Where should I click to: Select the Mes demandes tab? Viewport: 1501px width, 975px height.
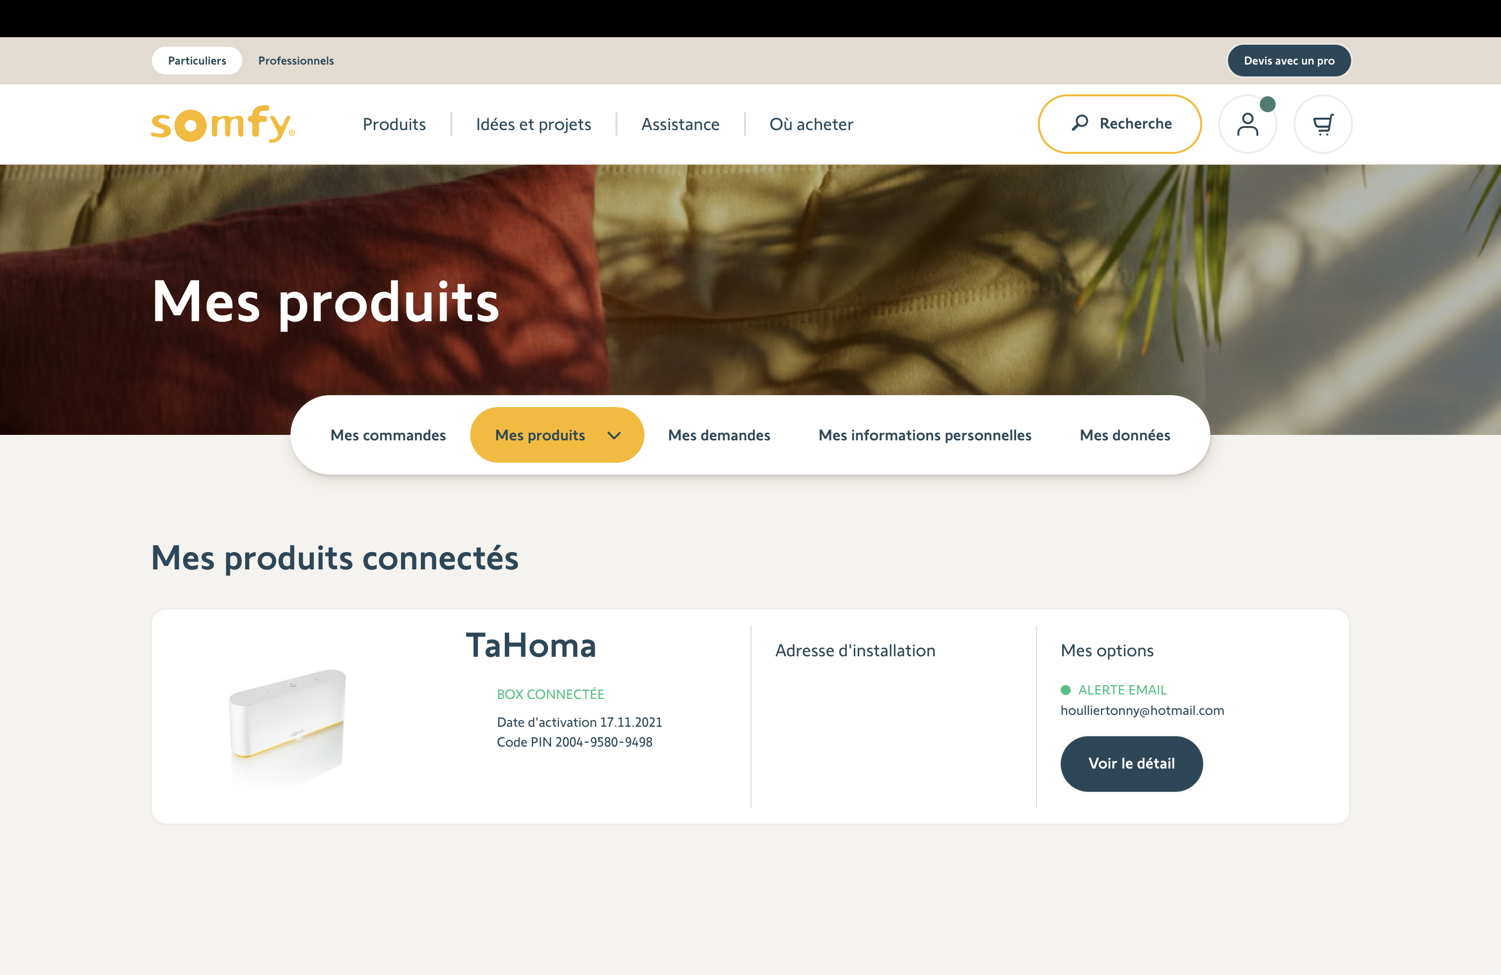(x=719, y=435)
